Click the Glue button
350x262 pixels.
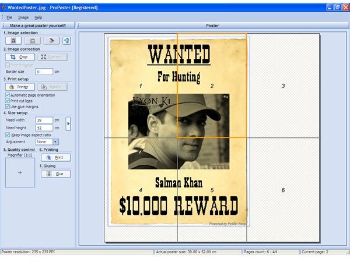[56, 174]
